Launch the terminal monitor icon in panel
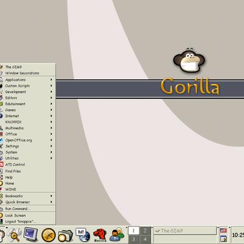244x244 pixels. (x=30, y=235)
